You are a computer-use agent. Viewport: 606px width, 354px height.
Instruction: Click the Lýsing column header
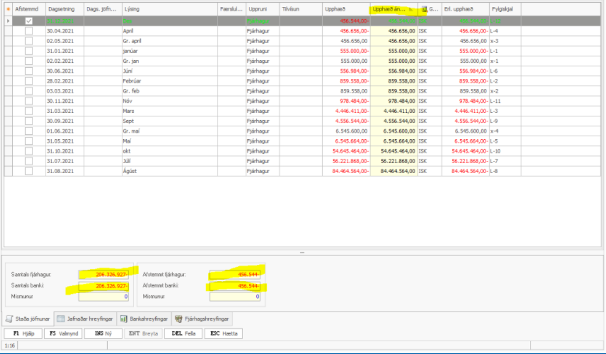click(x=169, y=9)
